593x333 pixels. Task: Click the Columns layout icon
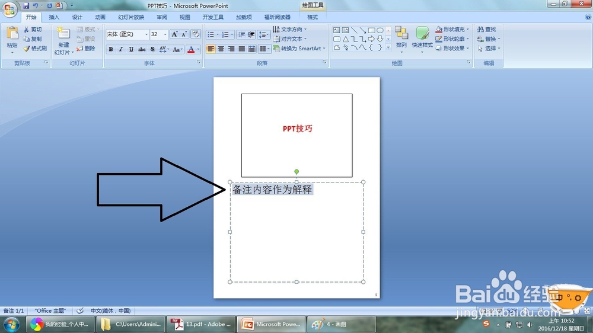coord(264,49)
